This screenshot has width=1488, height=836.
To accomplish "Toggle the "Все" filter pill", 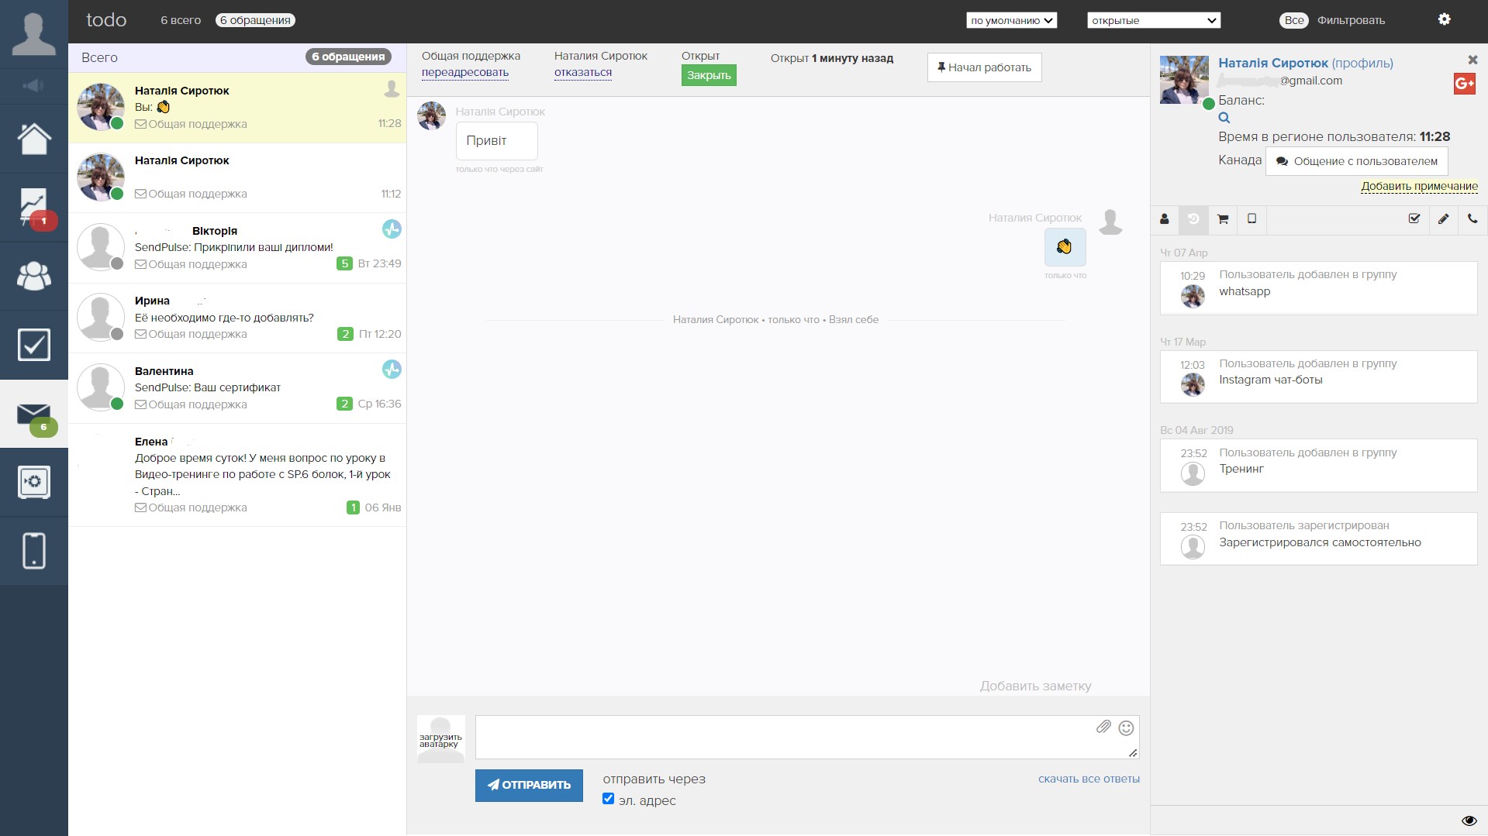I will tap(1293, 20).
